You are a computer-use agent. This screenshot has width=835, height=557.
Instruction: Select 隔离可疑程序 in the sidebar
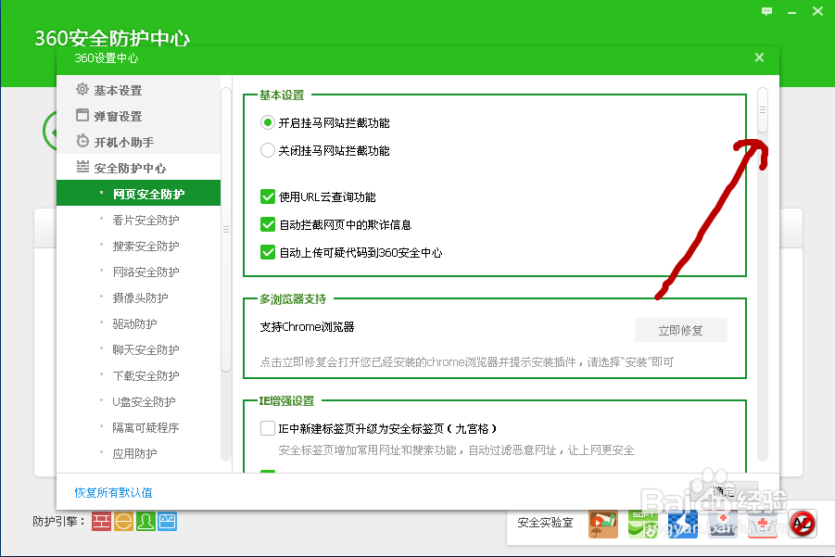click(x=145, y=427)
